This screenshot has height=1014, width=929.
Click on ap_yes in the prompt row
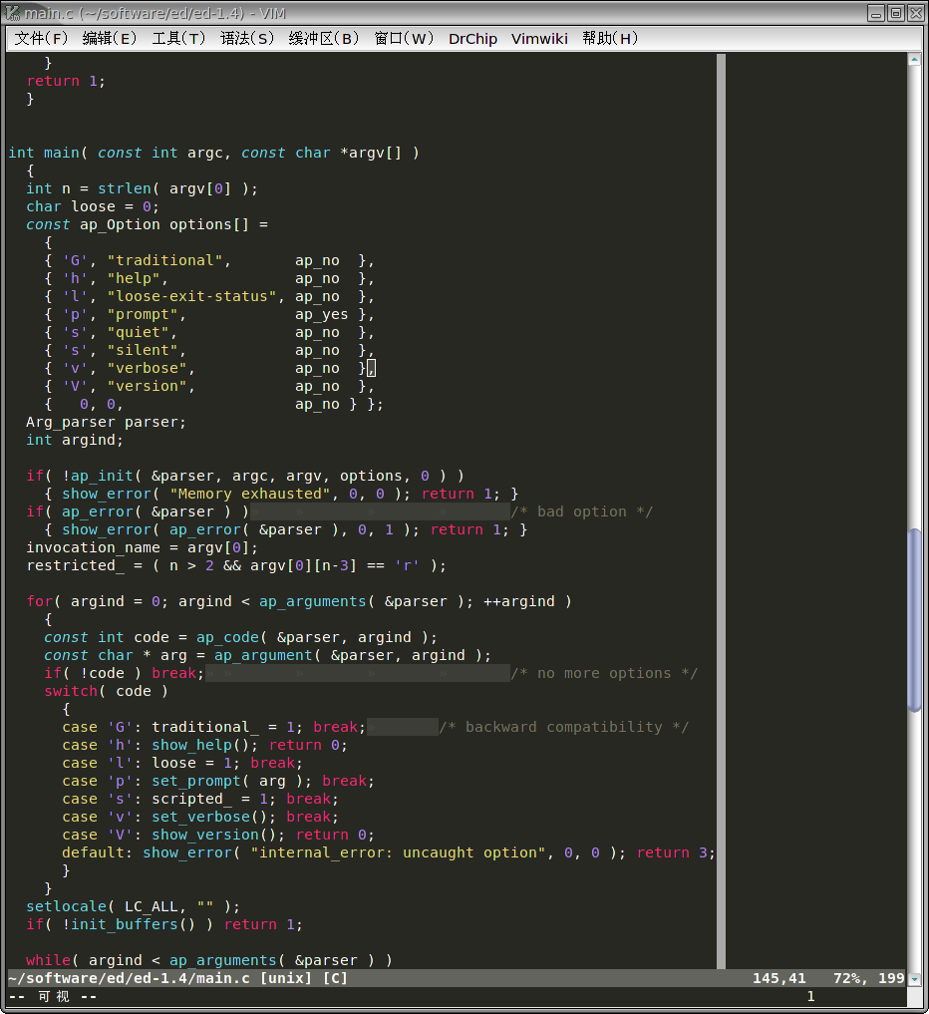pos(321,314)
